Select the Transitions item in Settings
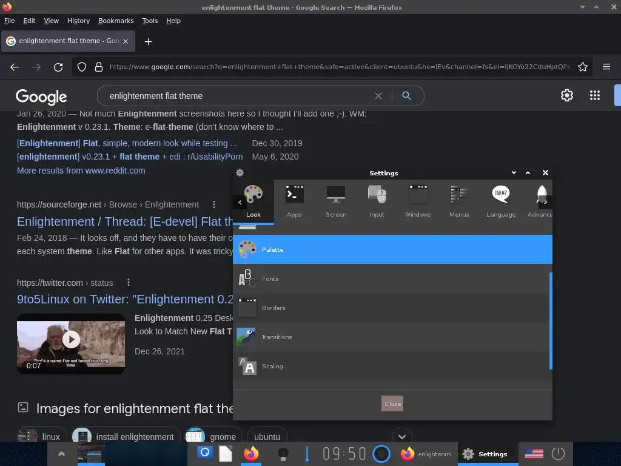The image size is (621, 466). click(x=391, y=337)
